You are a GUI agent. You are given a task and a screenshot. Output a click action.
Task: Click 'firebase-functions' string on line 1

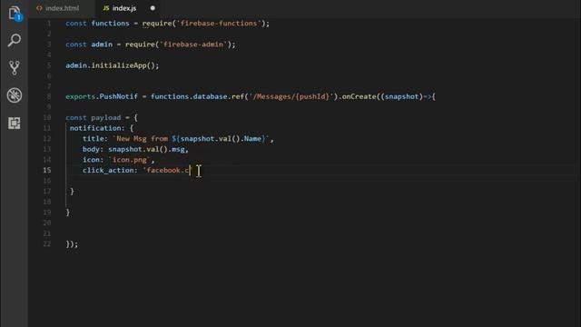[219, 24]
